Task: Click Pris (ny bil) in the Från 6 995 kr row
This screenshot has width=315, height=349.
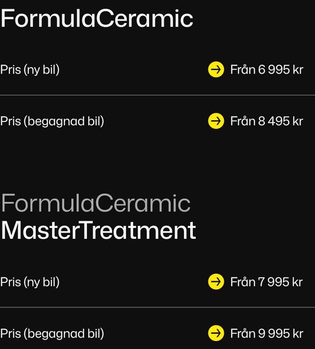Action: [30, 70]
